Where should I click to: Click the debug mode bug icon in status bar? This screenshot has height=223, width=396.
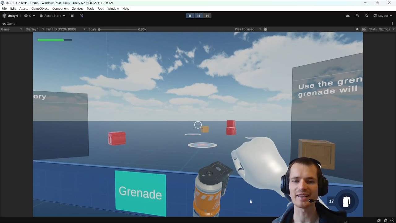pos(379,220)
